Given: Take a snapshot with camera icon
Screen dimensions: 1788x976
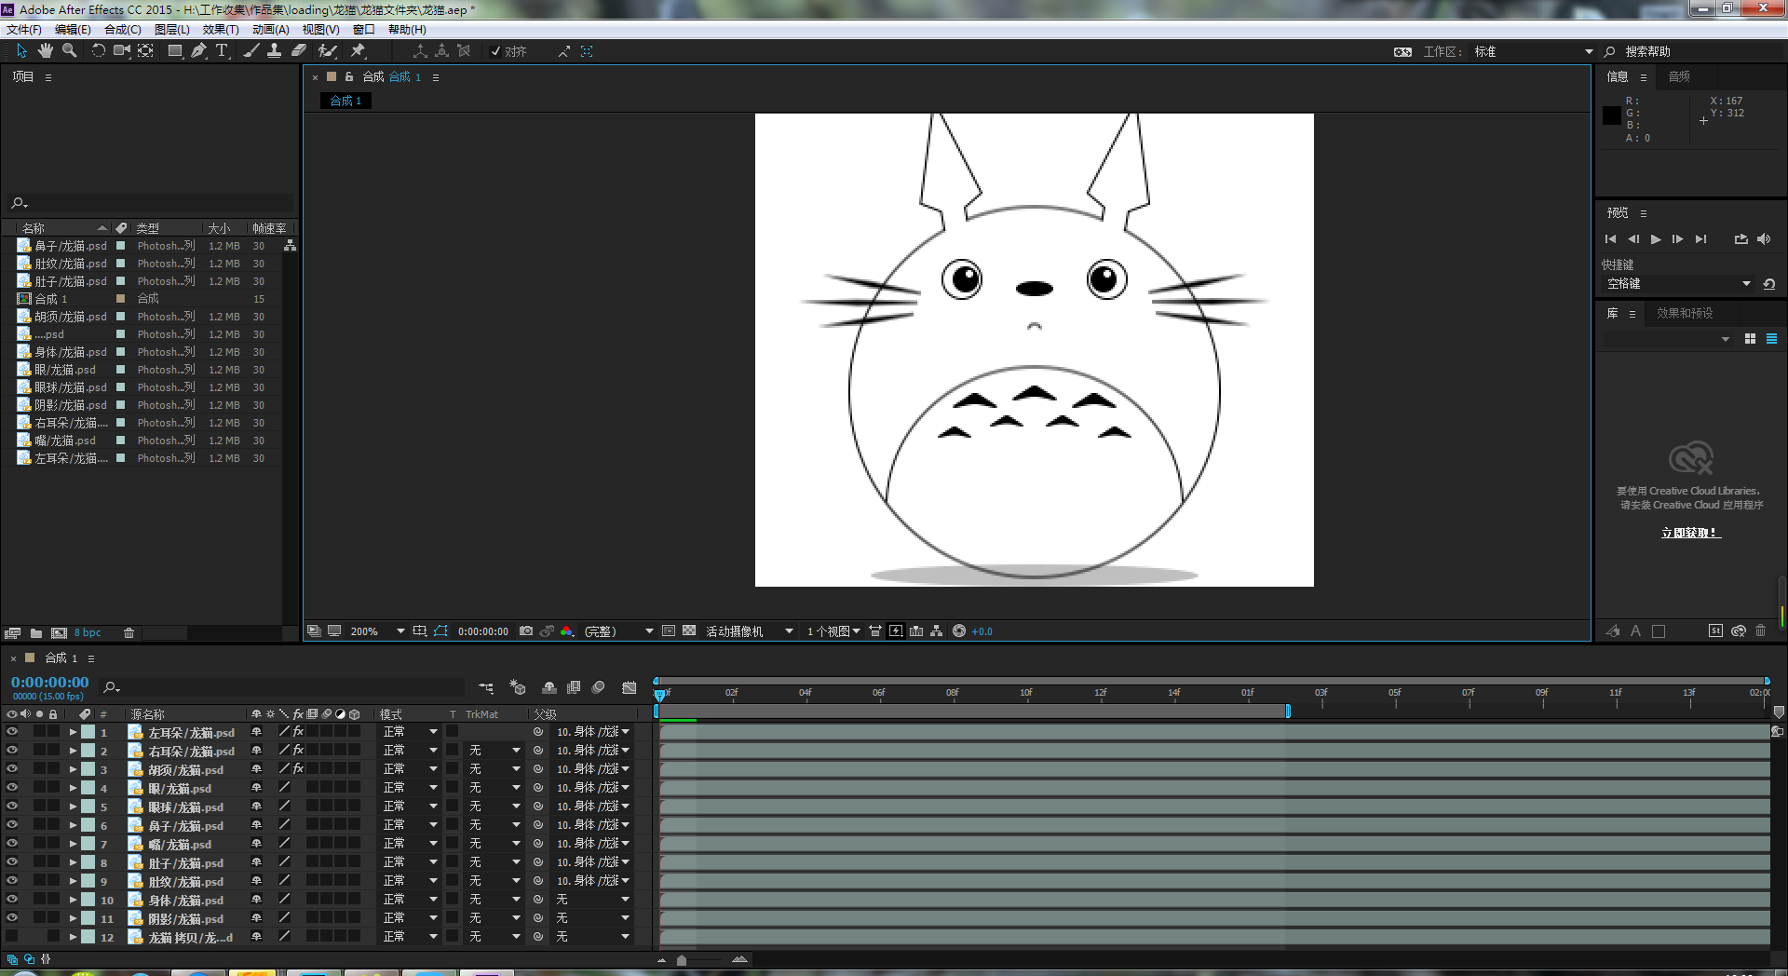Looking at the screenshot, I should tap(526, 631).
